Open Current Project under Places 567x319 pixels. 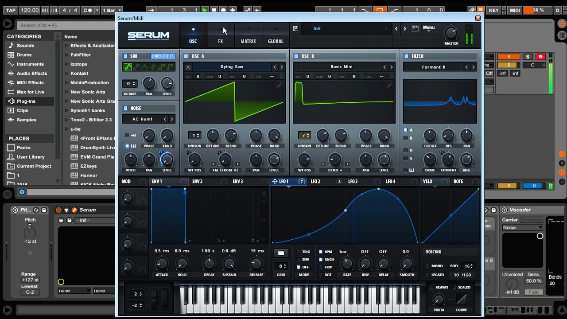coord(34,167)
